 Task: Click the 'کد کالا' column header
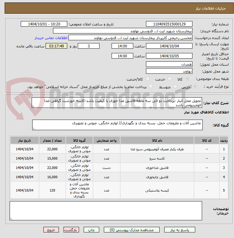tap(207, 140)
